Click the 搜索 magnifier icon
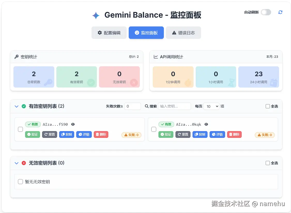Screen dimensions: 291x213 point(147,106)
